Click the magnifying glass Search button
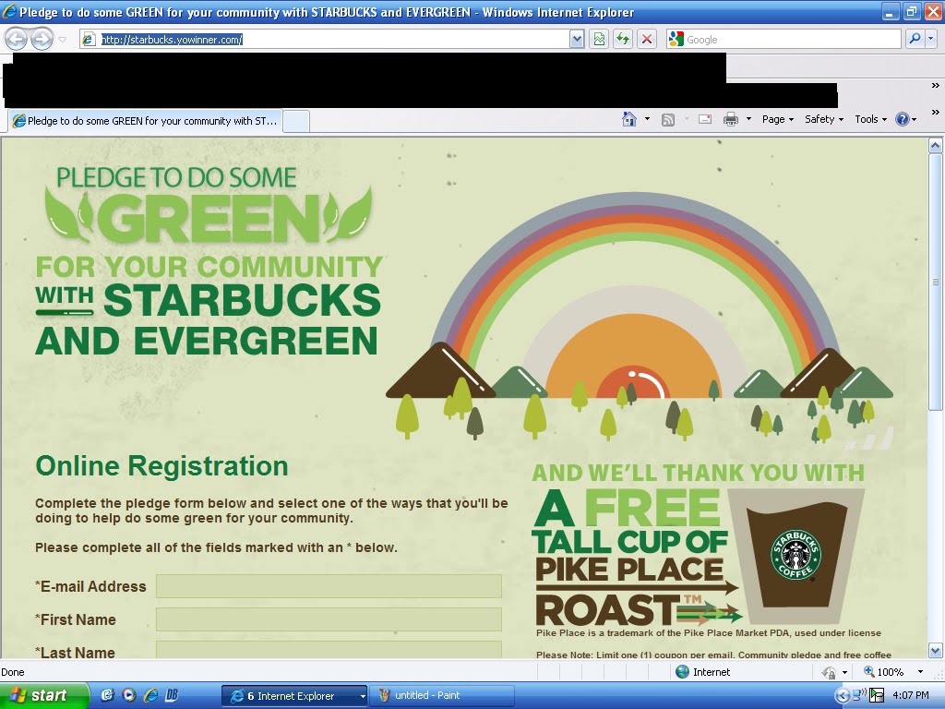The image size is (945, 709). coord(915,39)
